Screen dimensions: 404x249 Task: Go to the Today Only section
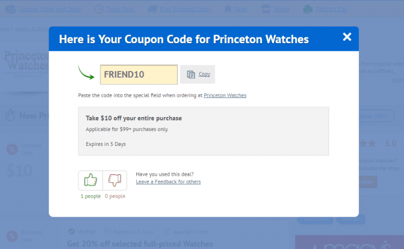click(x=120, y=9)
